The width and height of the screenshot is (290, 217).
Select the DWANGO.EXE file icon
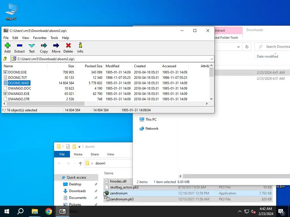click(5, 94)
